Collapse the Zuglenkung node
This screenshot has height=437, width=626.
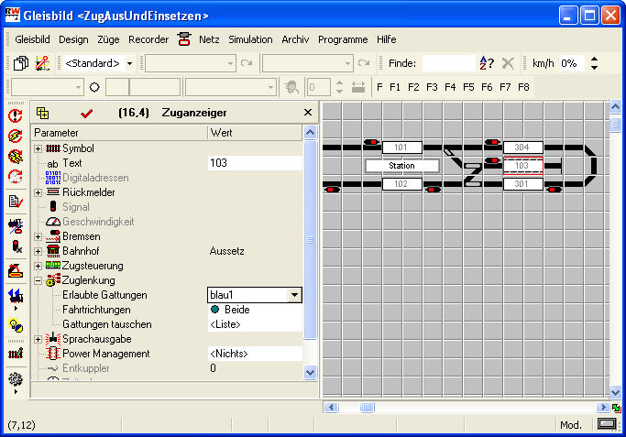point(38,281)
